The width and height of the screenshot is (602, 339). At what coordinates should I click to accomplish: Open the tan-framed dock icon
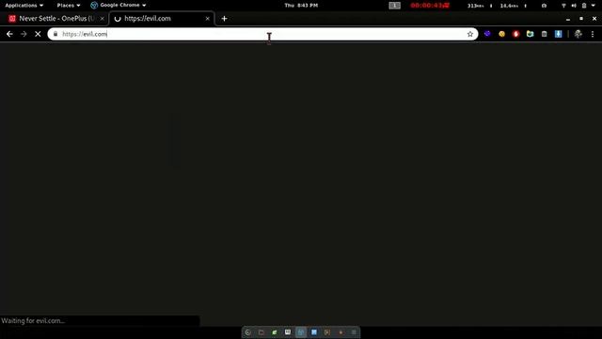(327, 332)
